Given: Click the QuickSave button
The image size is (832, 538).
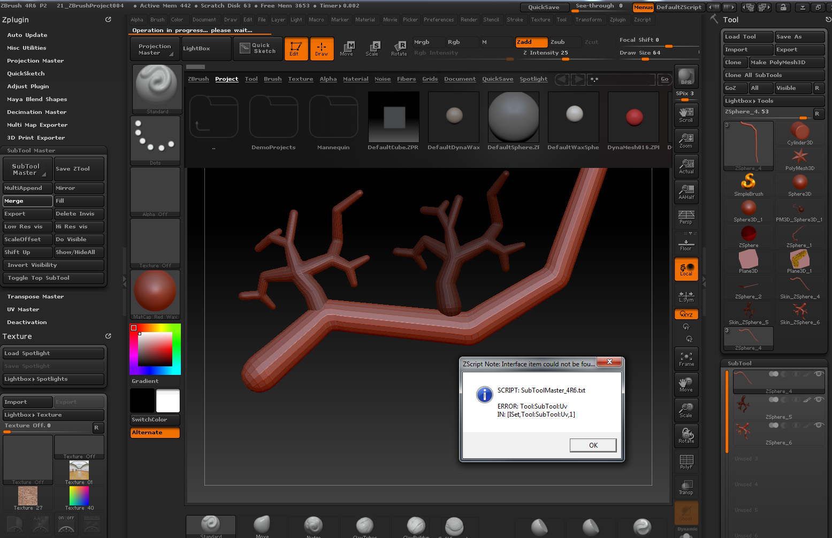Looking at the screenshot, I should pyautogui.click(x=544, y=7).
